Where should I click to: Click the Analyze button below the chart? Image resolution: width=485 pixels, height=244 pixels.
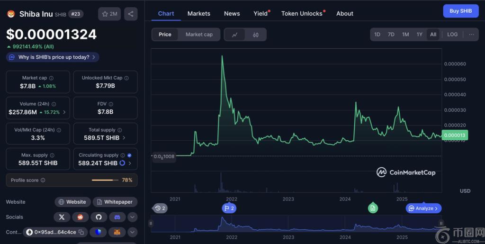point(423,208)
